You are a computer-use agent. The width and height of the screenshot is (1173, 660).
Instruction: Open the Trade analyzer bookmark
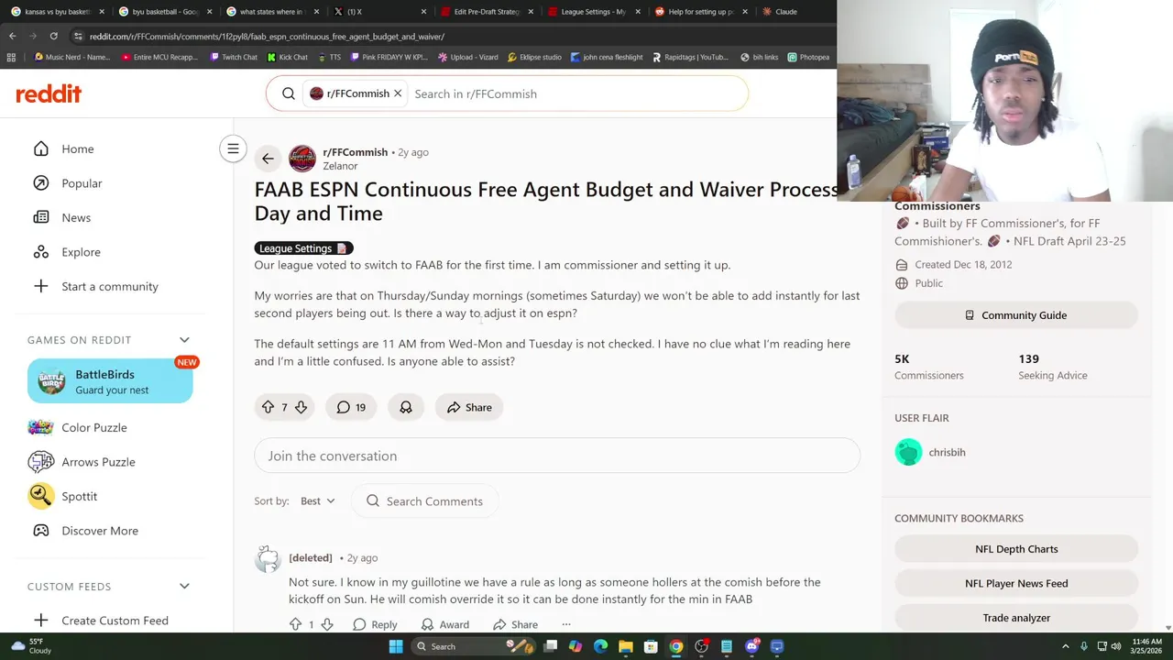(x=1016, y=618)
